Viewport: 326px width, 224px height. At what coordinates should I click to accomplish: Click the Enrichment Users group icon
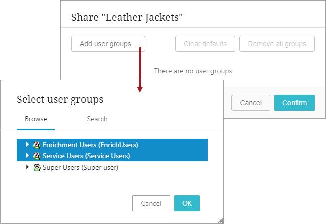point(37,145)
